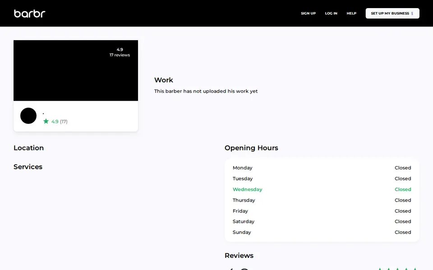Click the green star rating icon

46,121
